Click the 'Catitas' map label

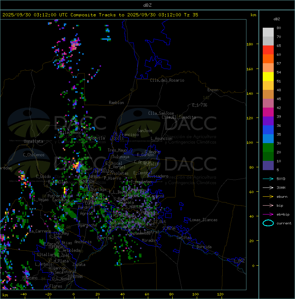(184, 238)
